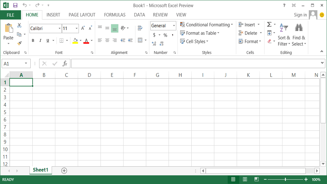Click the Sign in link
327x184 pixels.
(x=300, y=15)
